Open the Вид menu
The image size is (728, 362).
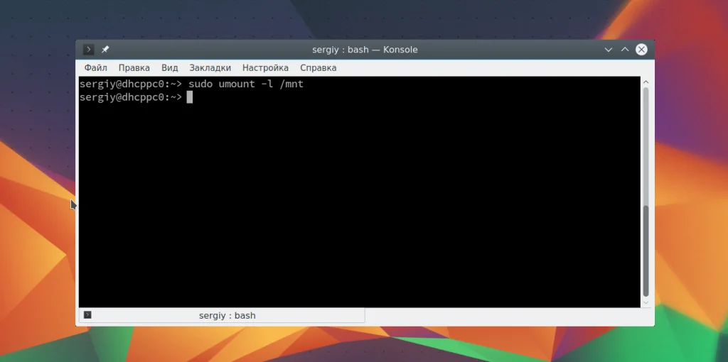click(x=169, y=67)
